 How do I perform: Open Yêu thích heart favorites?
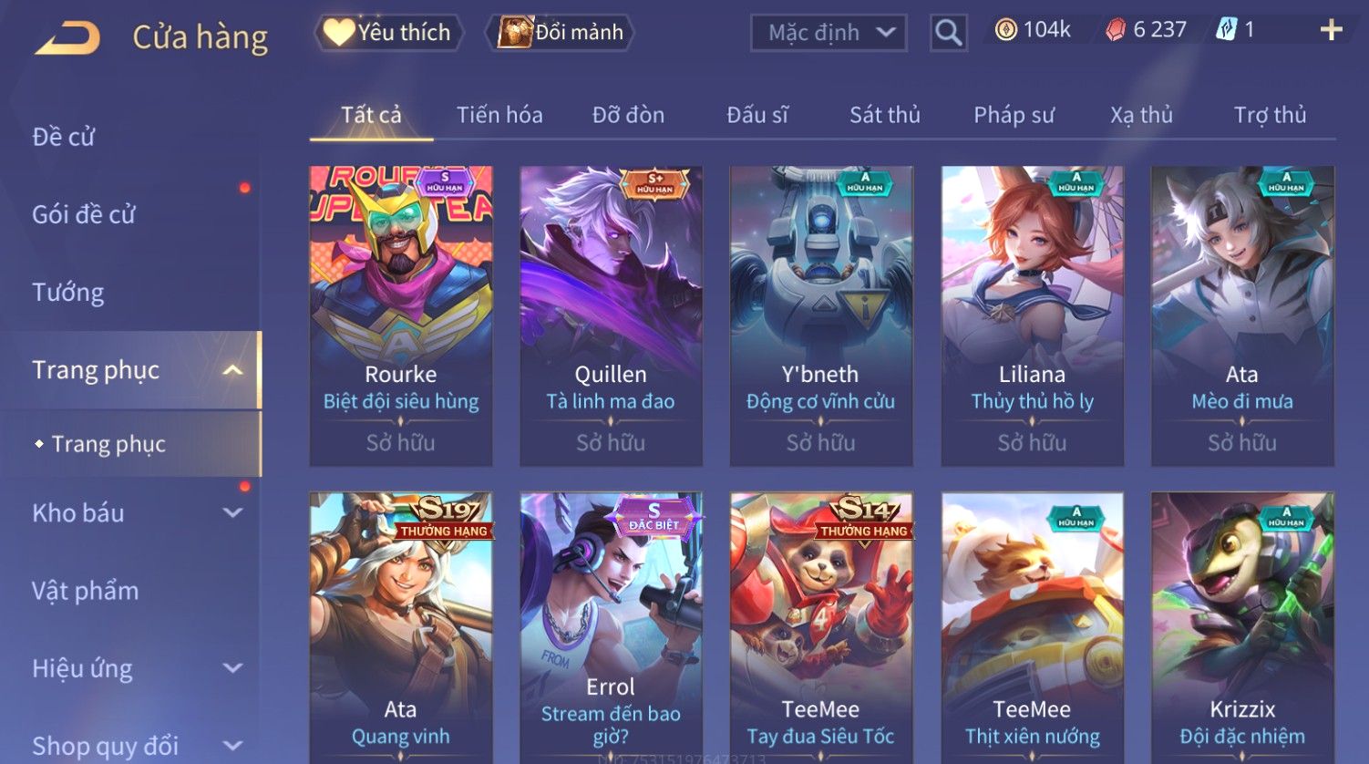[x=388, y=33]
